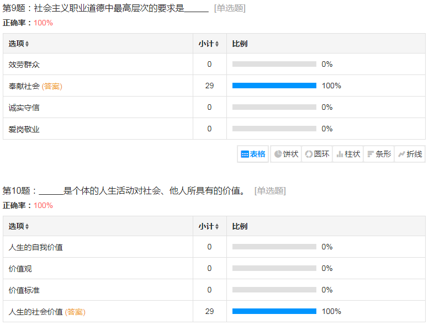The image size is (429, 325).
Task: Select the 诚实守信 option row
Action: (24, 108)
